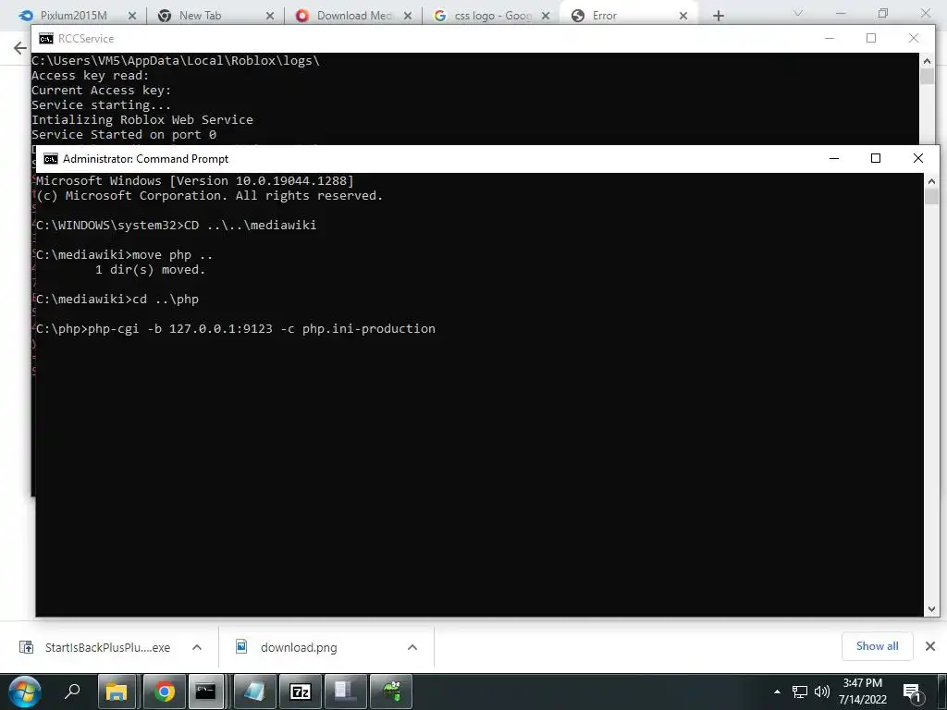Minimize the Administrator Command Prompt window

(x=834, y=158)
